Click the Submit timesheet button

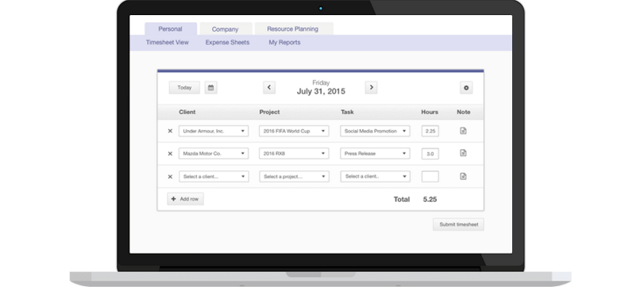(x=458, y=224)
